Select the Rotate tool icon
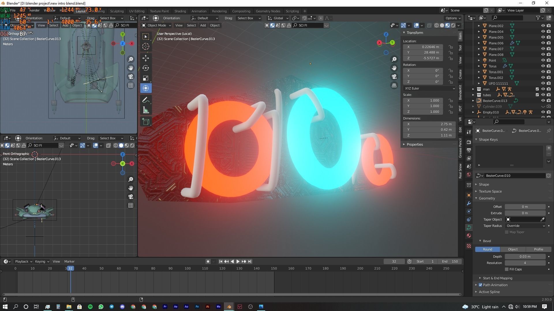 [146, 68]
